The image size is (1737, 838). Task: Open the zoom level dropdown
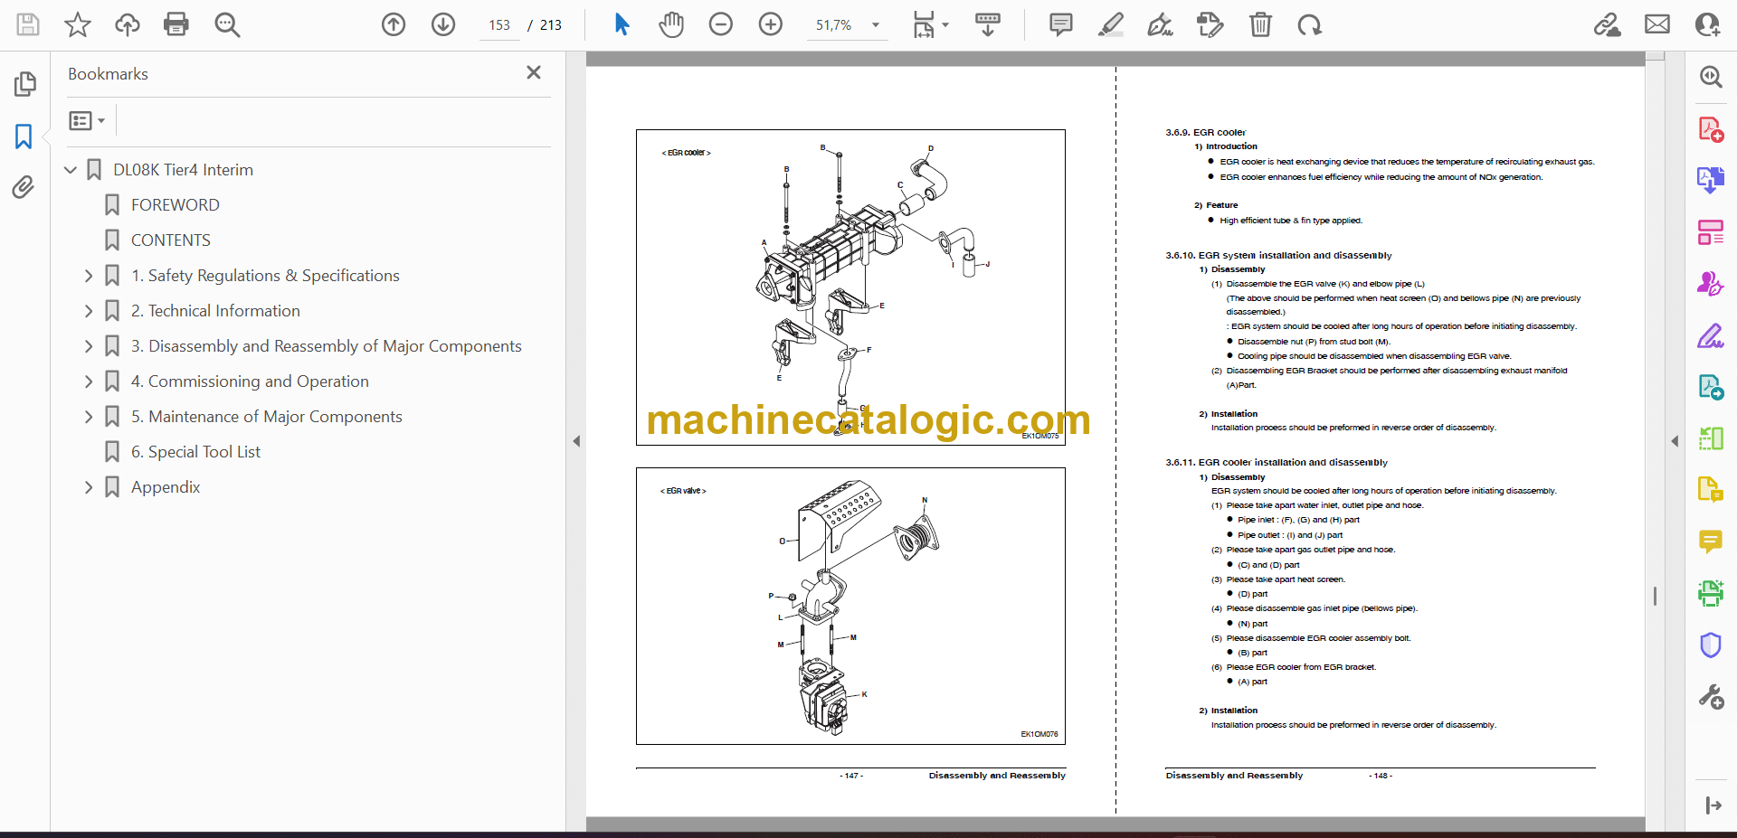(x=875, y=25)
